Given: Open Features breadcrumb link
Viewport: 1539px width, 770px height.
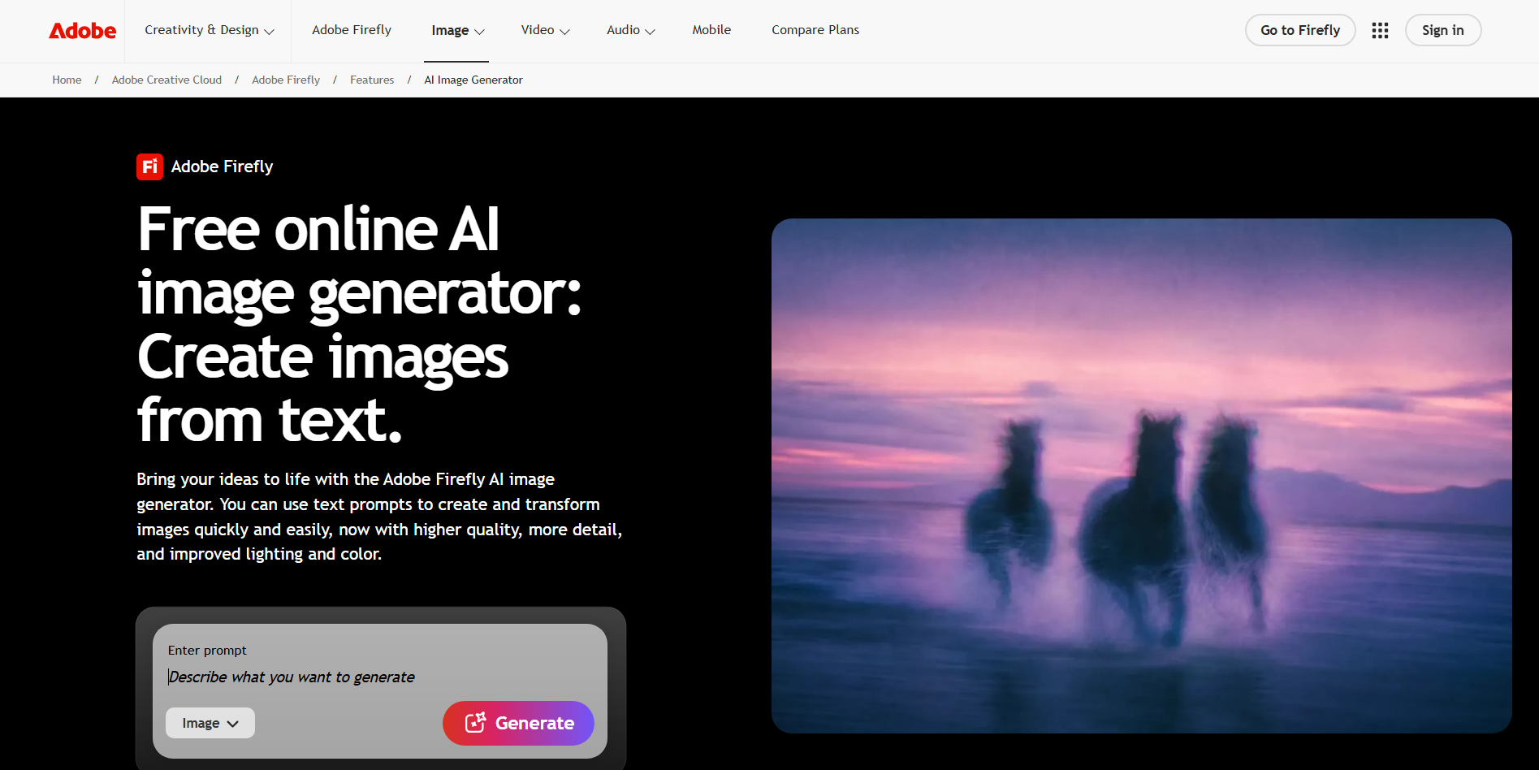Looking at the screenshot, I should [372, 80].
